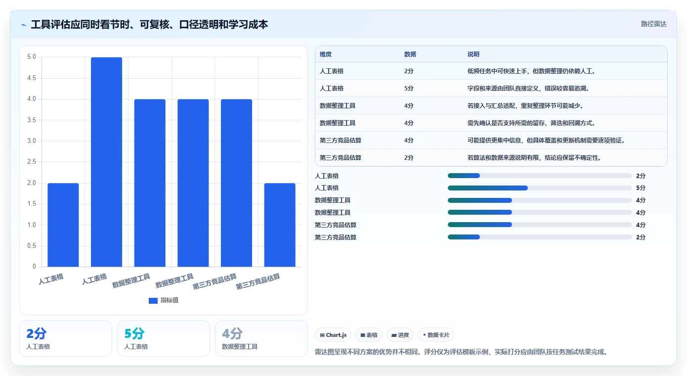This screenshot has width=687, height=376.
Task: Click the 2分 cell in the 低频任务 row
Action: 409,71
